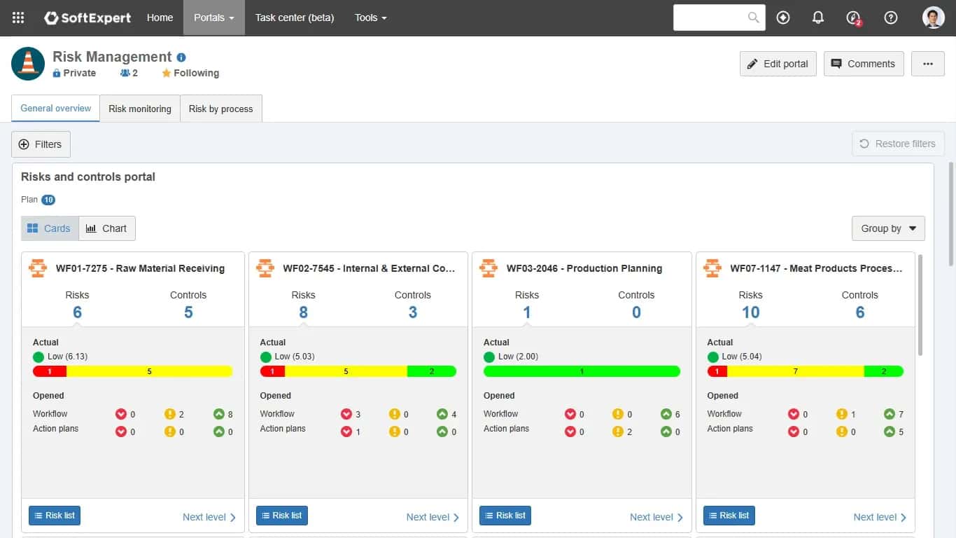The width and height of the screenshot is (956, 538).
Task: Switch to Cards view
Action: [x=50, y=228]
